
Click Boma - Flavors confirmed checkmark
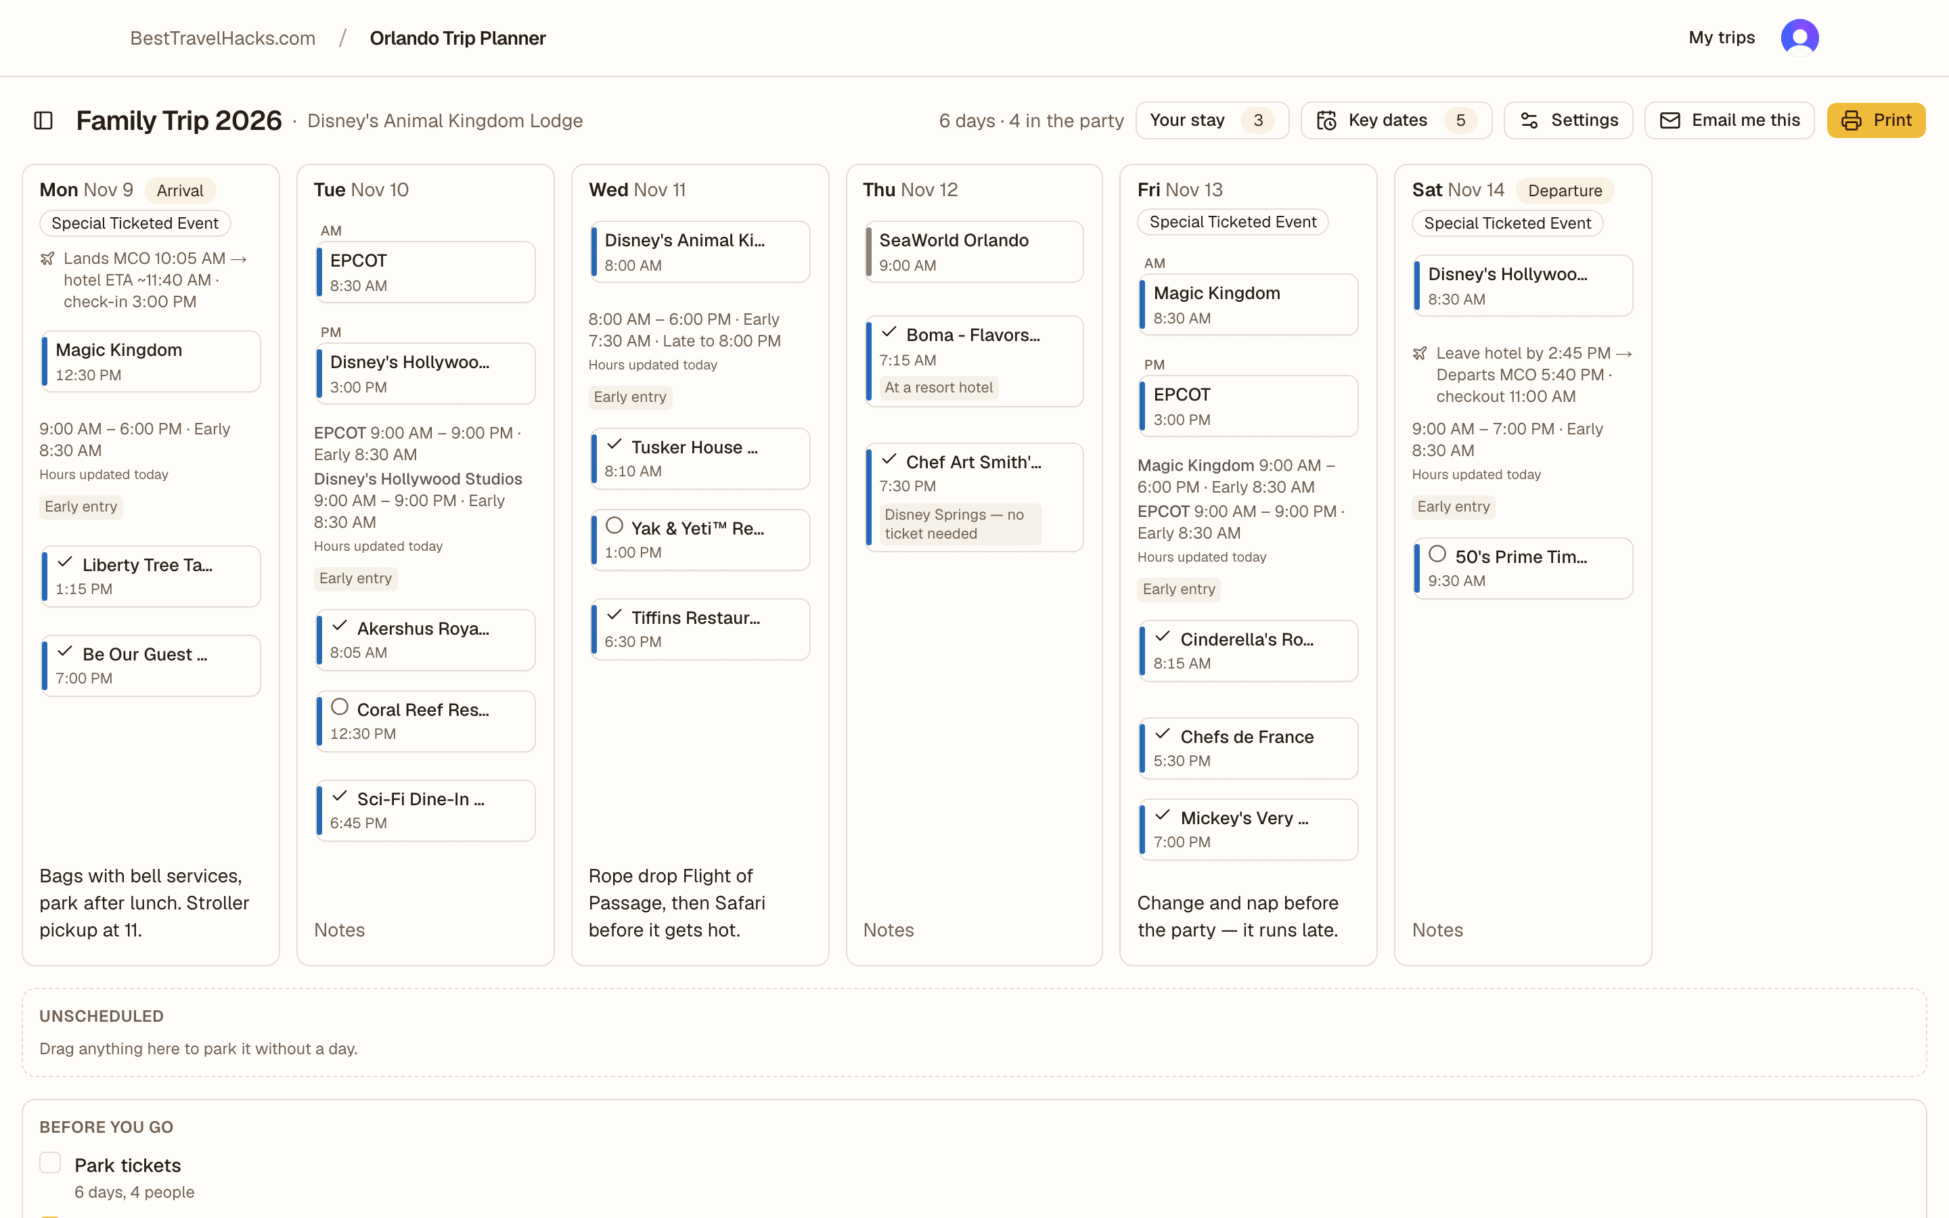889,333
